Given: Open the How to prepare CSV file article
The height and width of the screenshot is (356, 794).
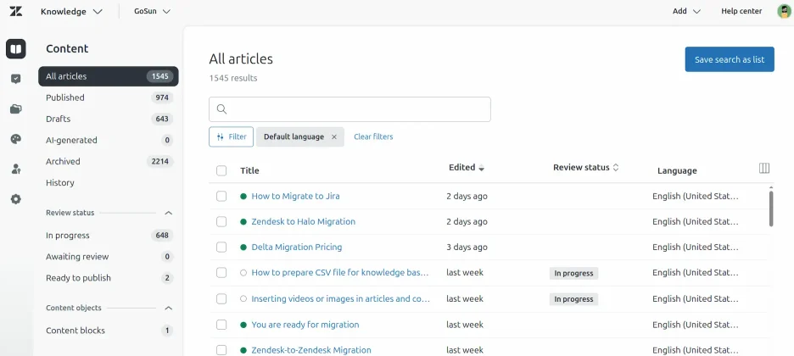Looking at the screenshot, I should (x=340, y=273).
